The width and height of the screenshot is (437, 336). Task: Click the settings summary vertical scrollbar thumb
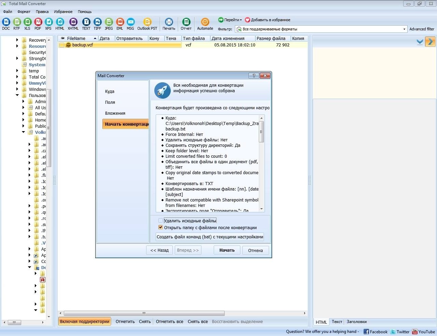click(262, 131)
